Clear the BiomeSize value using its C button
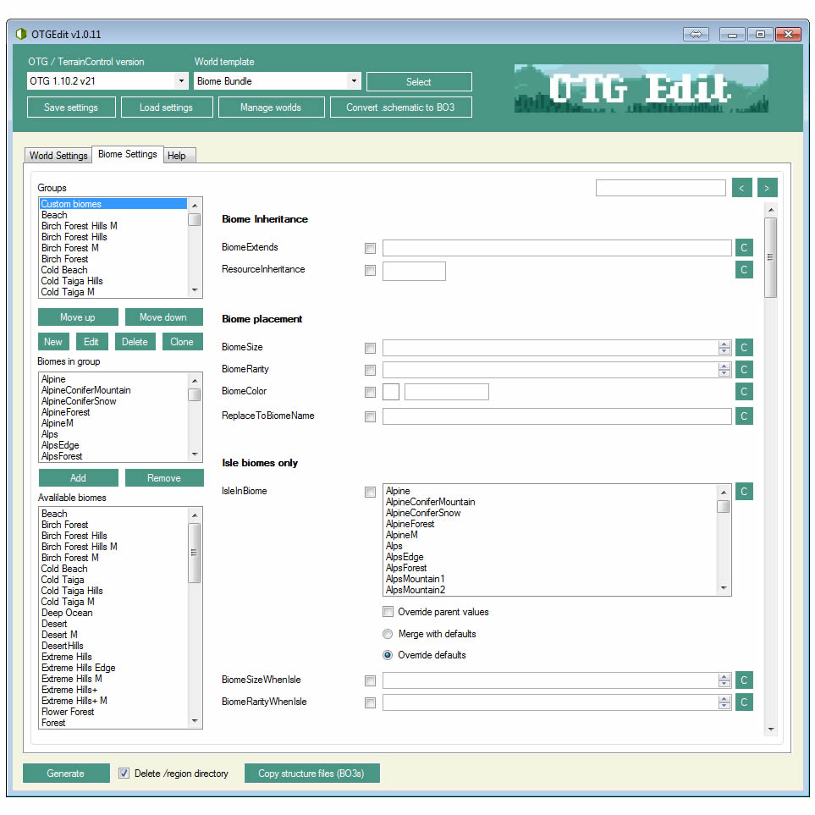 (x=743, y=348)
